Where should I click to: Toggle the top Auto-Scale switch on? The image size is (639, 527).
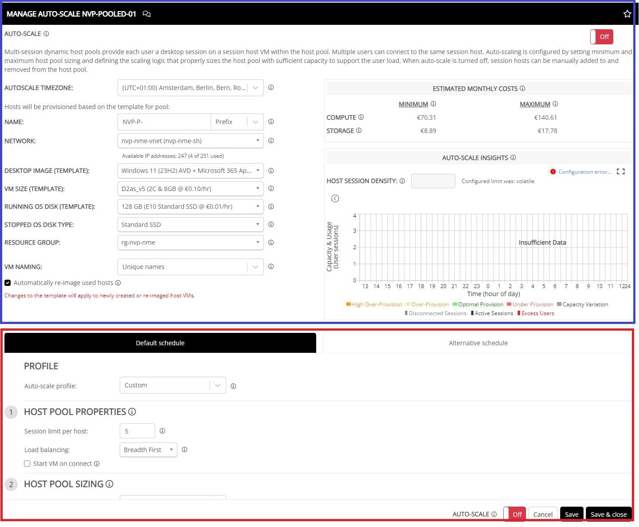click(601, 37)
